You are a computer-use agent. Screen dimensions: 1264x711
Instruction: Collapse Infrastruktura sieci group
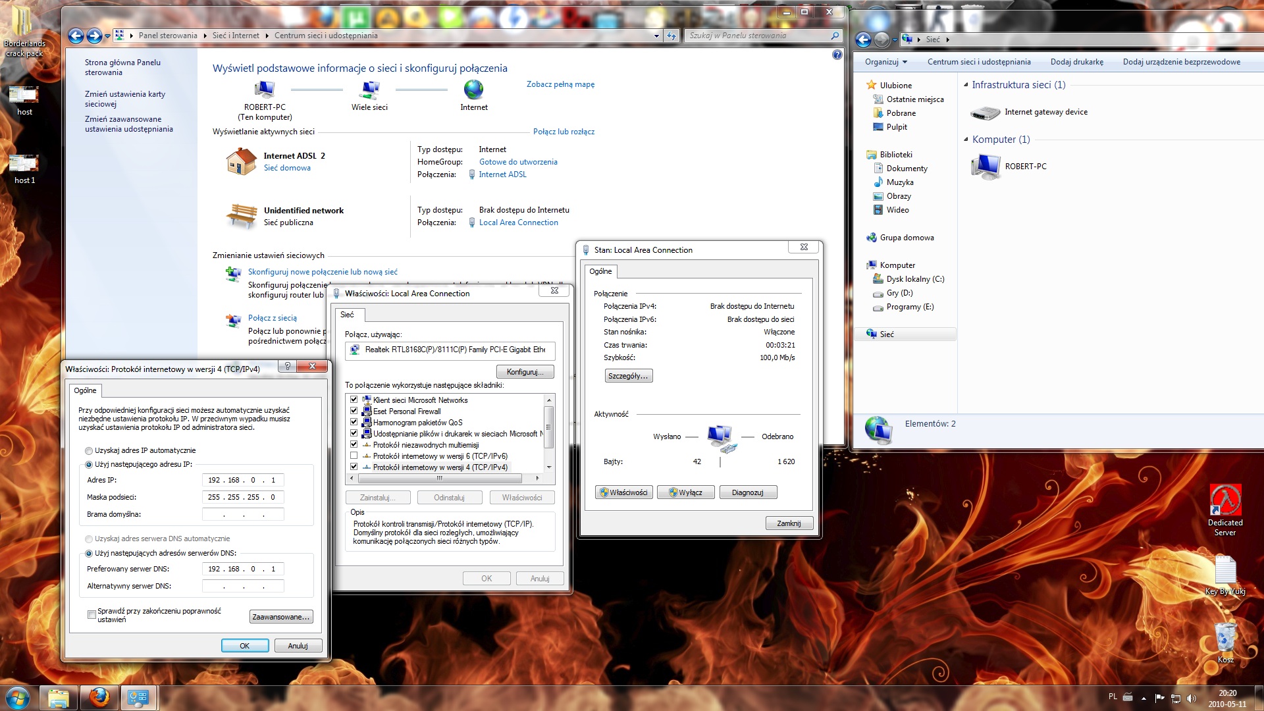tap(966, 85)
